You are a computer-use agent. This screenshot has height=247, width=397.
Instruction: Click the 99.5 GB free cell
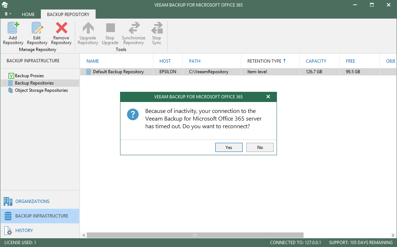(x=353, y=72)
